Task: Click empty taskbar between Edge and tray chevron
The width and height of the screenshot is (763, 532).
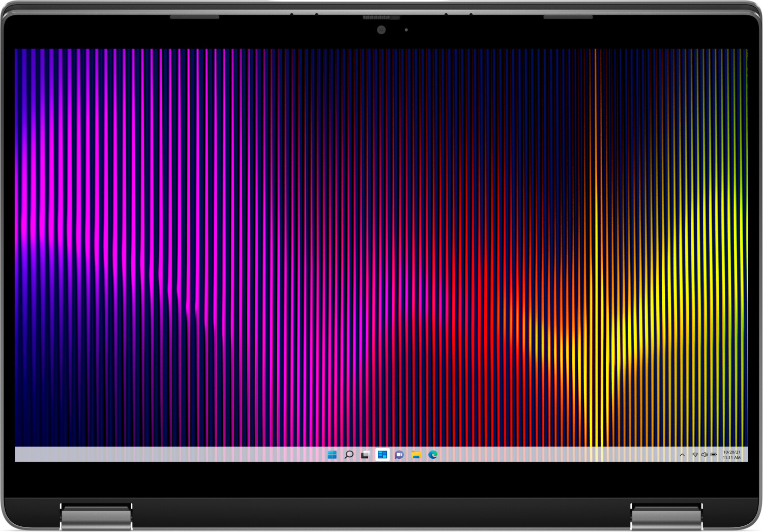Action: click(560, 455)
